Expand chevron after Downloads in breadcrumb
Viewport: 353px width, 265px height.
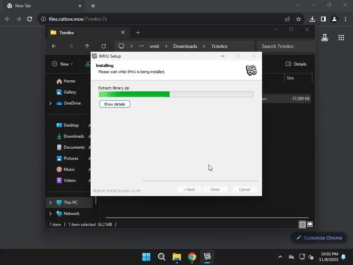tap(204, 46)
